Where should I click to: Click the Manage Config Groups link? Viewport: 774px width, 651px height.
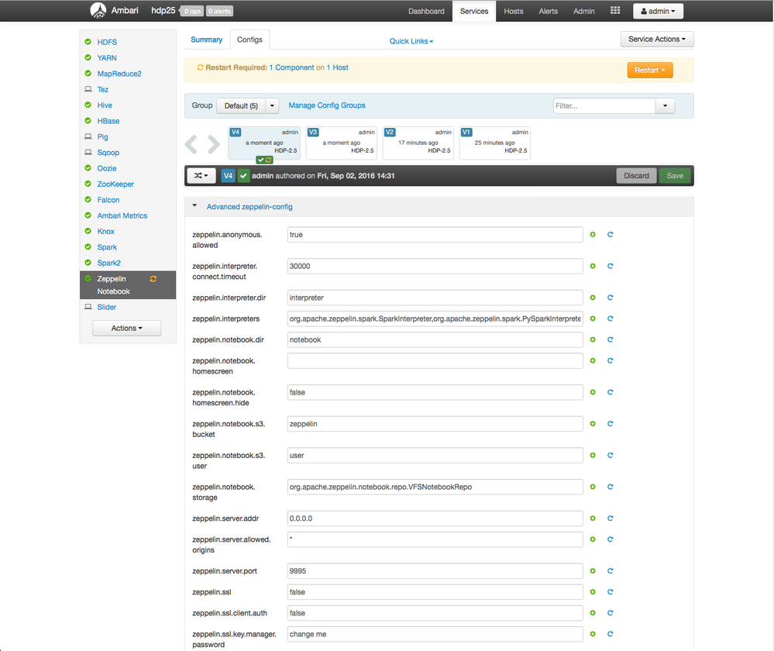[x=327, y=105]
